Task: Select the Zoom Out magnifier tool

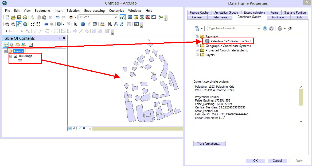Action: click(x=13, y=24)
